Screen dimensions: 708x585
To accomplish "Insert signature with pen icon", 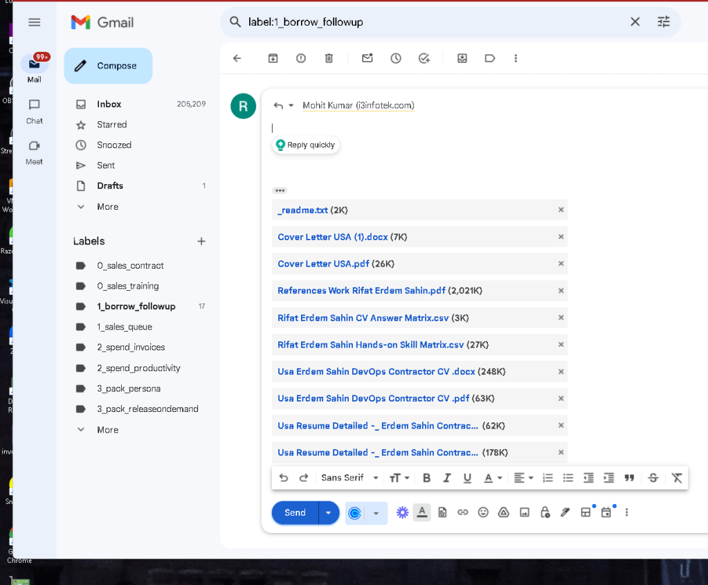I will point(565,512).
